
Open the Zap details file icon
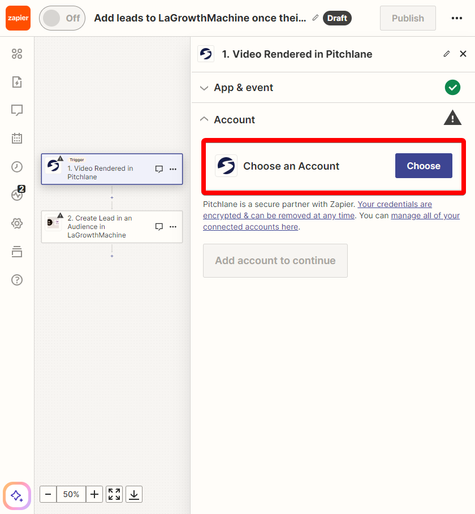(x=17, y=82)
